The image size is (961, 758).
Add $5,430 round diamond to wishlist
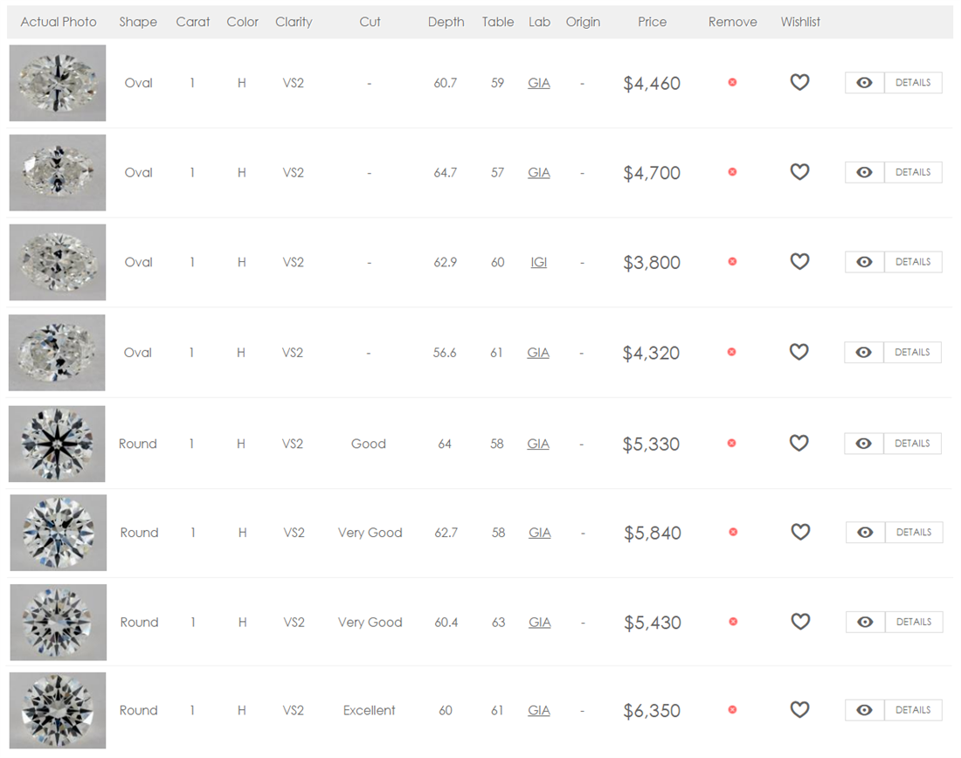click(x=800, y=622)
